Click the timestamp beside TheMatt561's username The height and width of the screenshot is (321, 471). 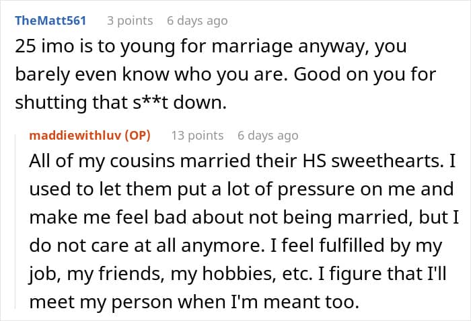[197, 21]
